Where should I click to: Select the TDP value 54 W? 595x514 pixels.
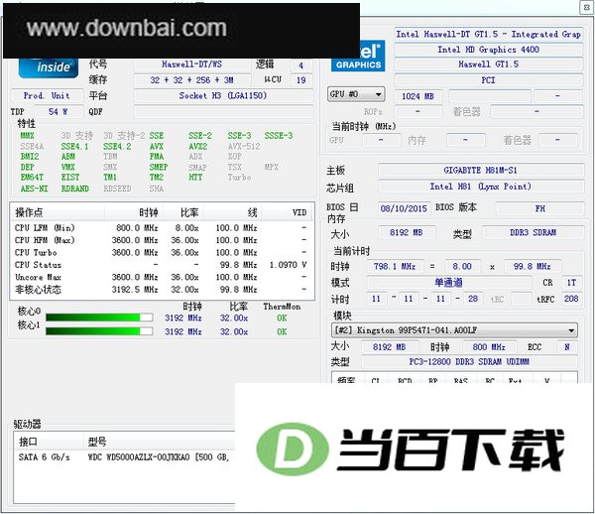59,112
